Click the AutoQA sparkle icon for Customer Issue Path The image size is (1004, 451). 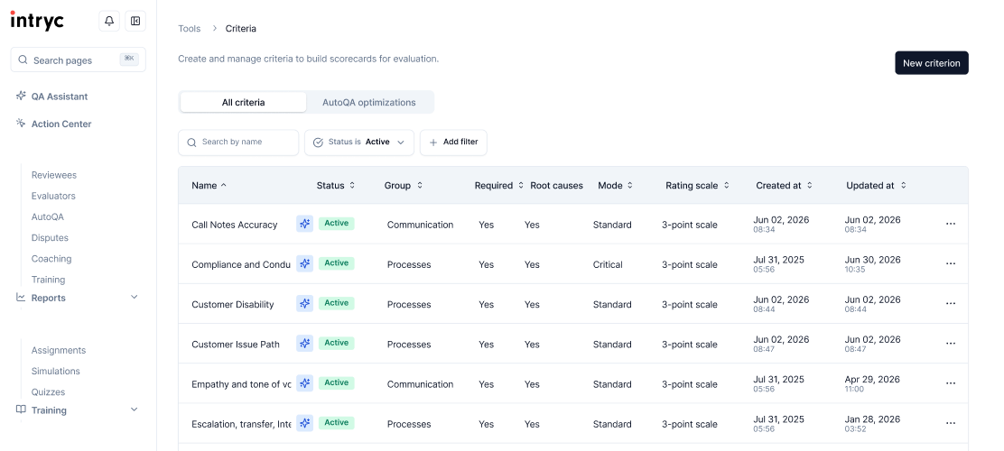click(x=305, y=343)
